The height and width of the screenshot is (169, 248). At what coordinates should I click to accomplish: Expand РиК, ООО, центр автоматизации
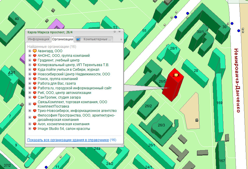(30, 92)
